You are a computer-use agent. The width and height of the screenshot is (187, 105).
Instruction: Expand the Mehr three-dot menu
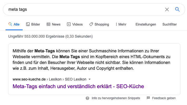[x=121, y=24]
